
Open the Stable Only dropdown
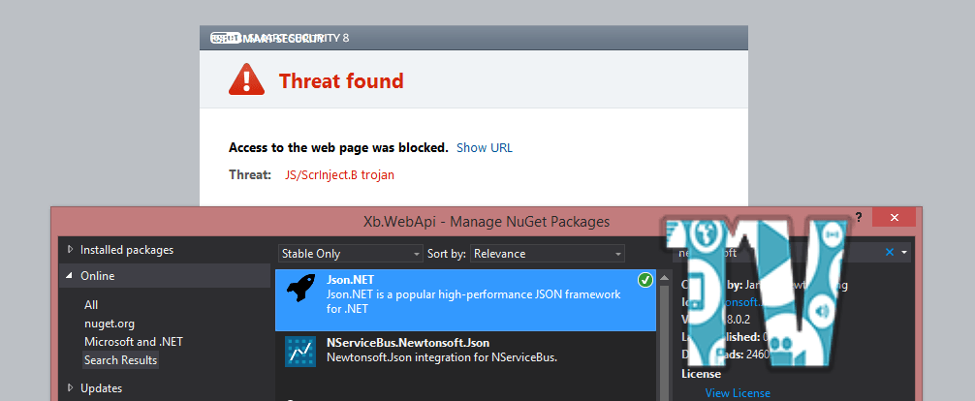click(x=349, y=254)
